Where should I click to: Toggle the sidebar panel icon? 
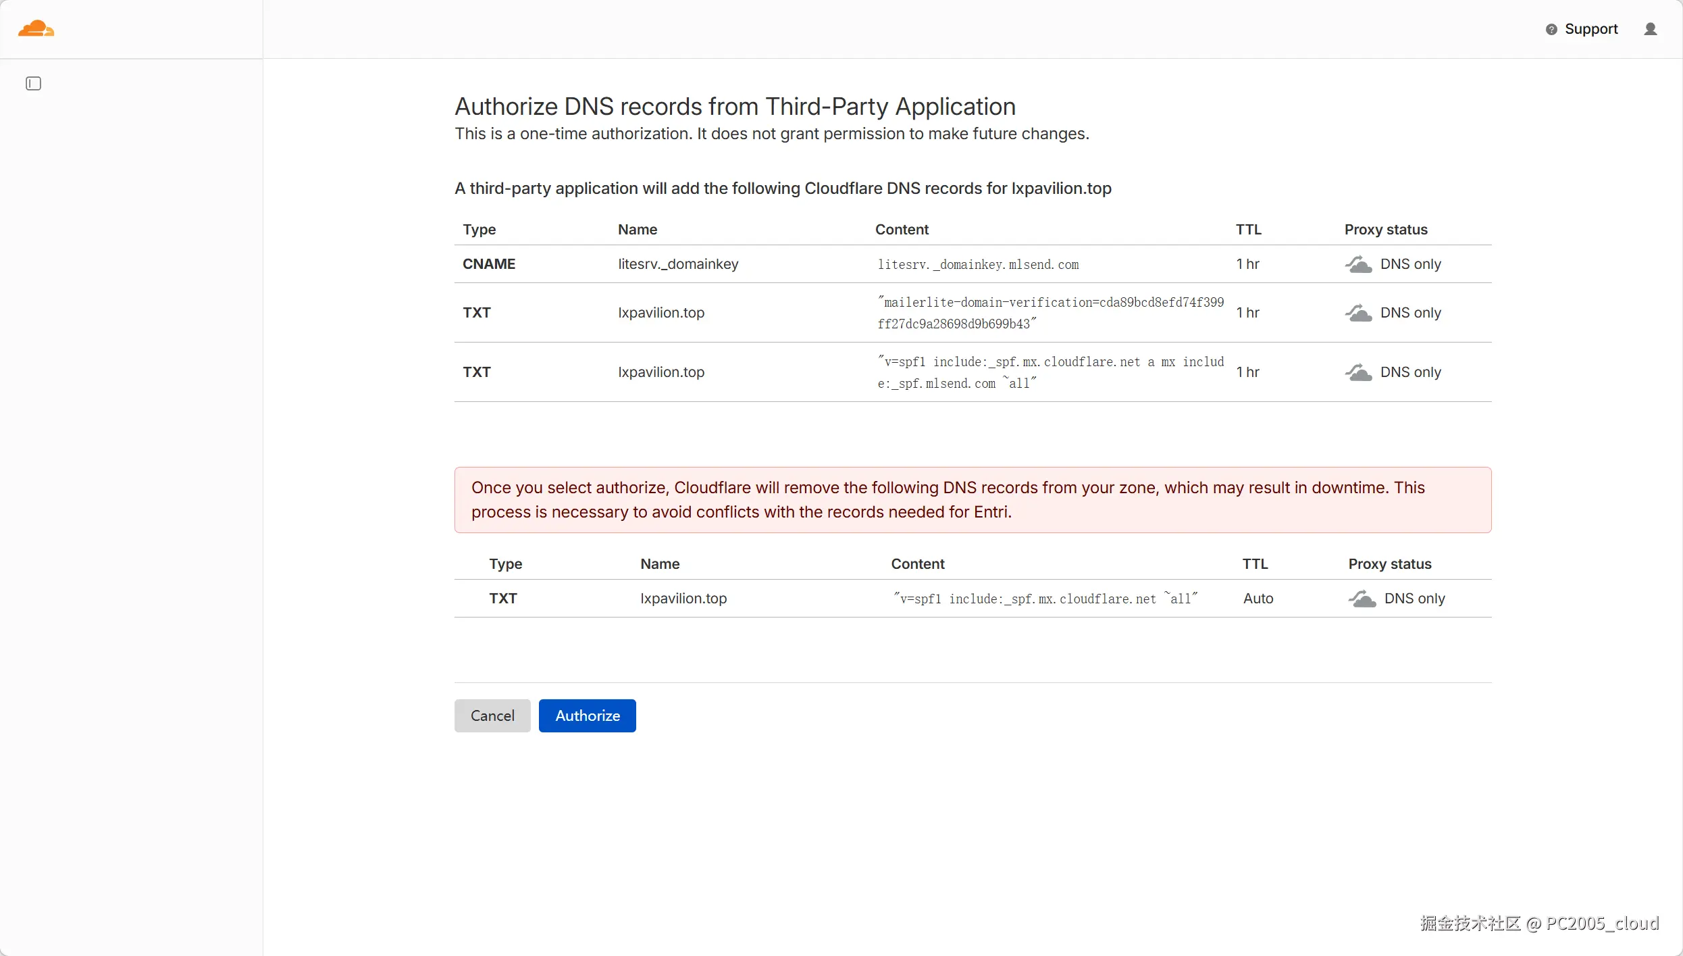[33, 83]
